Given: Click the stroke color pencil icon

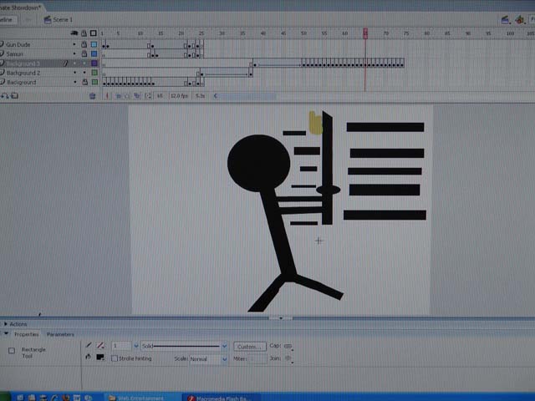Looking at the screenshot, I should click(x=89, y=345).
